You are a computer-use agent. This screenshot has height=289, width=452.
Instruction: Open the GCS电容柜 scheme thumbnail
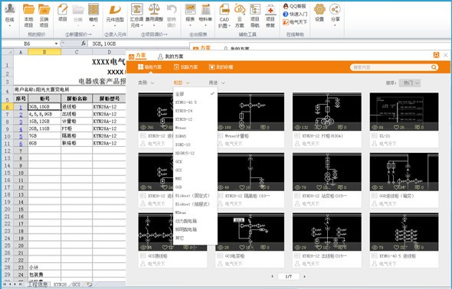[250, 232]
